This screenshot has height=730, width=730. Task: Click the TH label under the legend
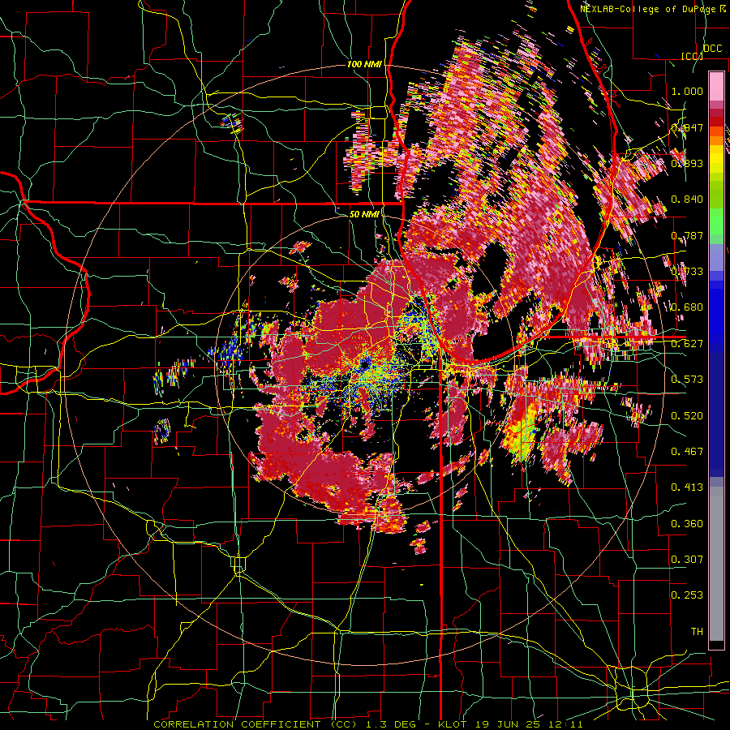click(697, 632)
